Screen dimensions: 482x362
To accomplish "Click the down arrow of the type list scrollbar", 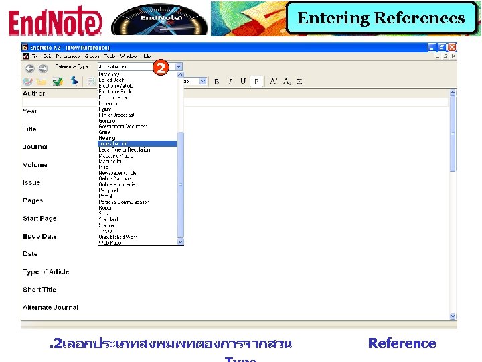I will tap(181, 242).
